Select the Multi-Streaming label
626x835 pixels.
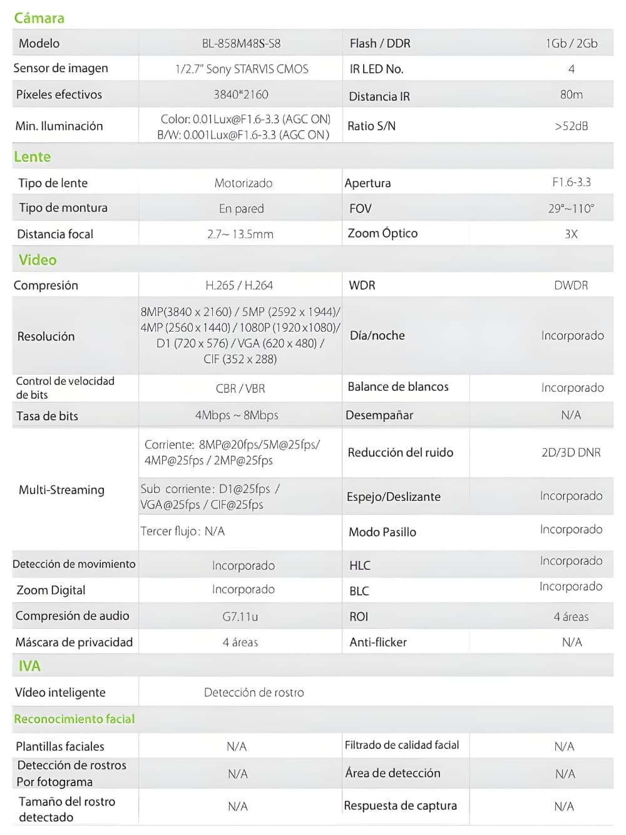(x=61, y=490)
